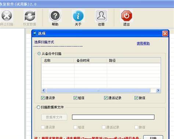
Task: Close the 选项 dialog
Action: (x=165, y=33)
